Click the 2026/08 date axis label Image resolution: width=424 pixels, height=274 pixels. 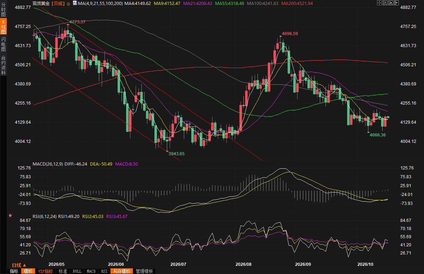243,264
